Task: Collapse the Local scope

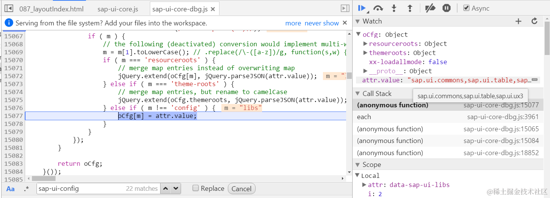Action: pos(358,176)
